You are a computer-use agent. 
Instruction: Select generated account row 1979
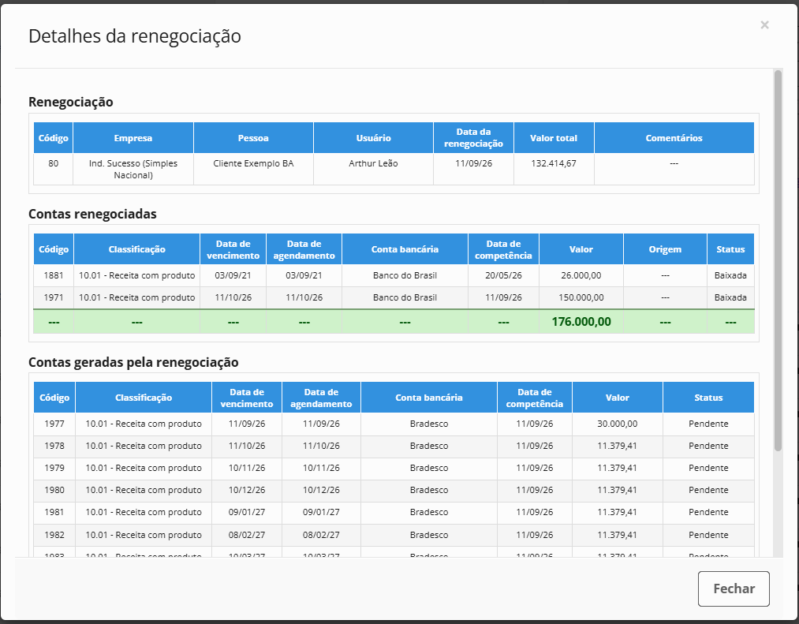[394, 468]
